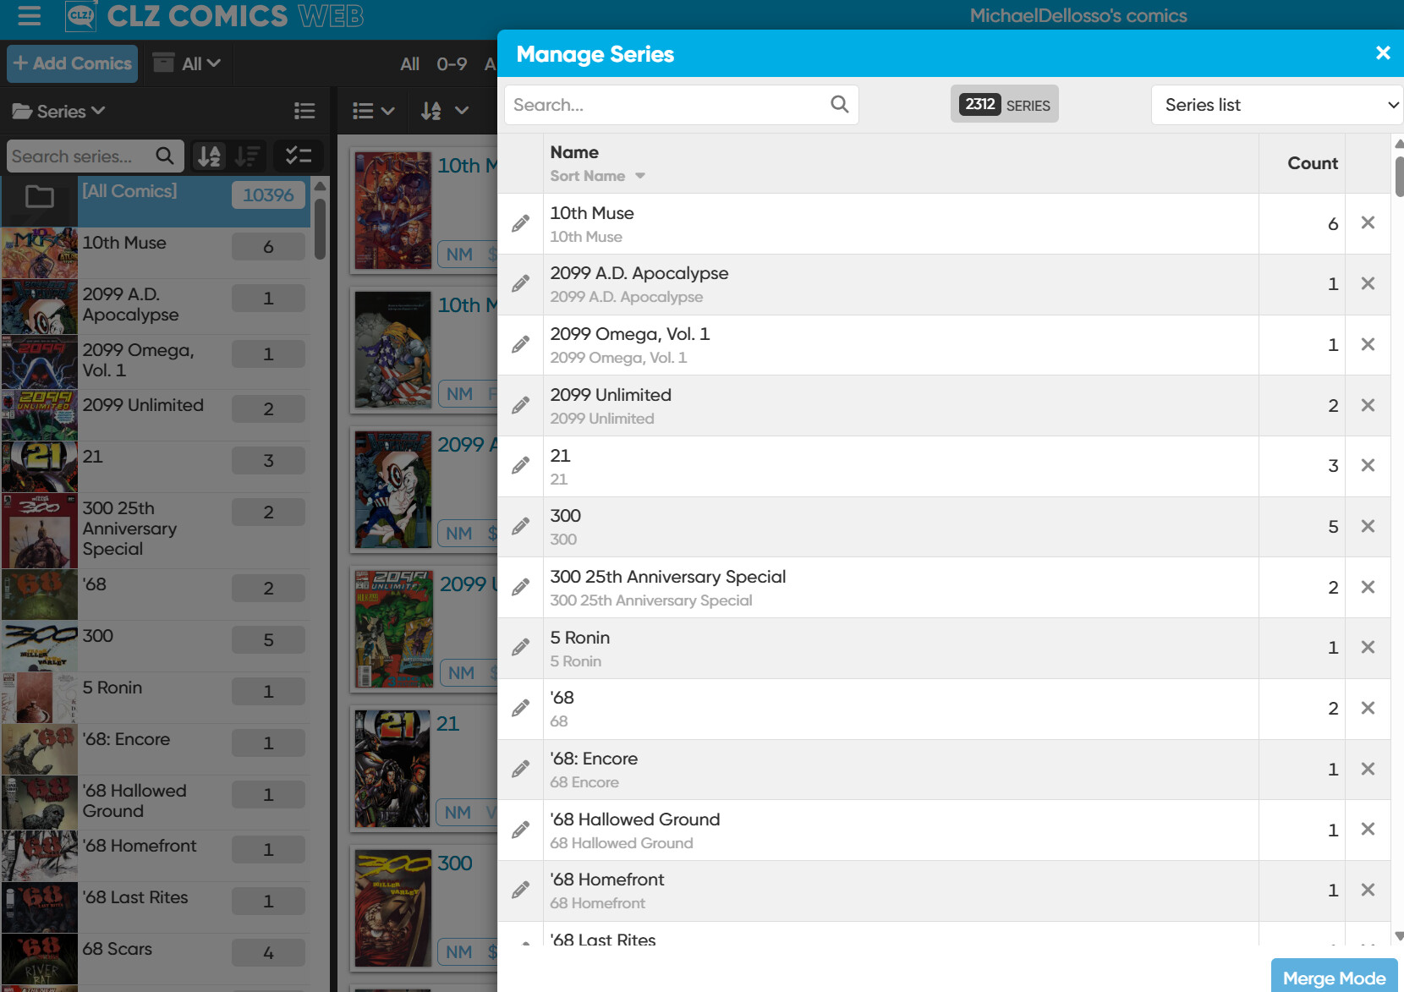Image resolution: width=1404 pixels, height=992 pixels.
Task: Click the Search series input field
Action: click(80, 156)
